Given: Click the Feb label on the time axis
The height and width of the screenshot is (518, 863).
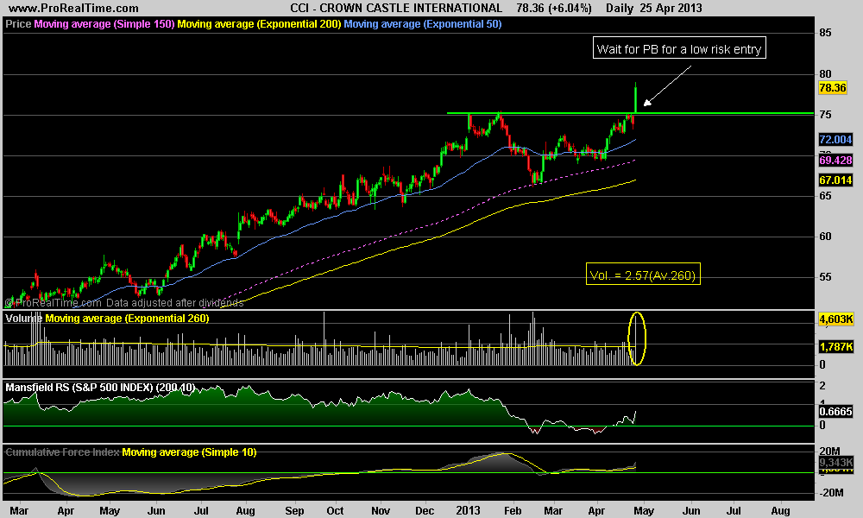Looking at the screenshot, I should tap(513, 511).
